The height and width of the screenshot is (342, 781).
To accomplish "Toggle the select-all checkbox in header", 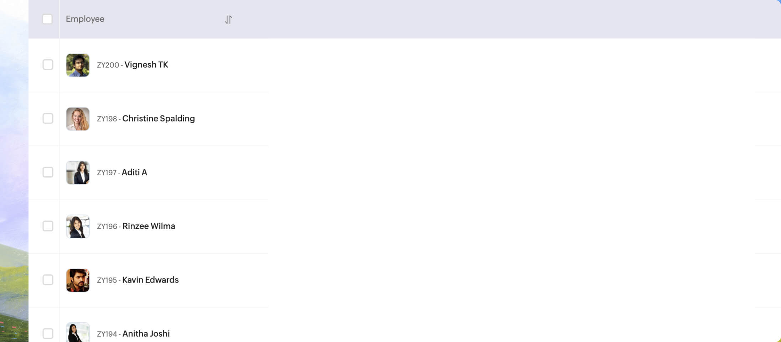I will [x=47, y=19].
